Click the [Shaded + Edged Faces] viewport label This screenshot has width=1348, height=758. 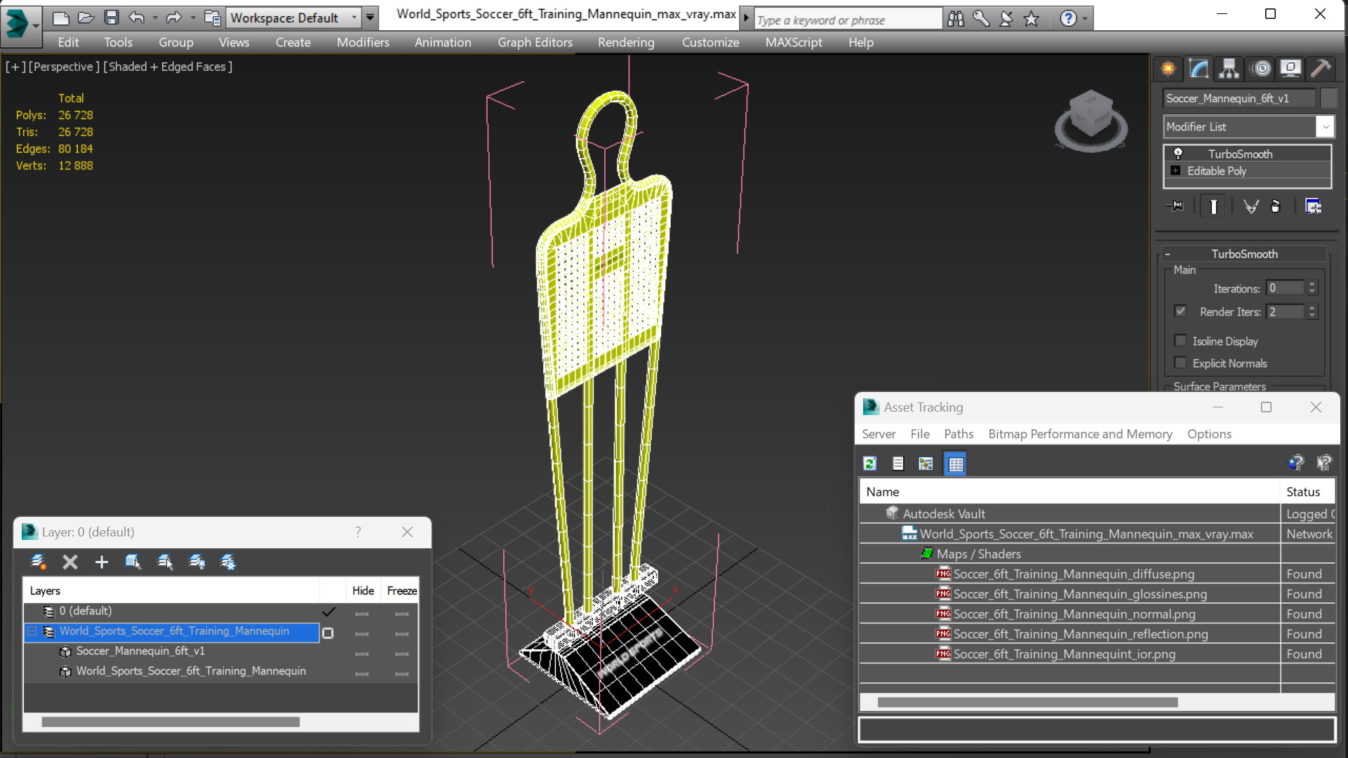168,67
